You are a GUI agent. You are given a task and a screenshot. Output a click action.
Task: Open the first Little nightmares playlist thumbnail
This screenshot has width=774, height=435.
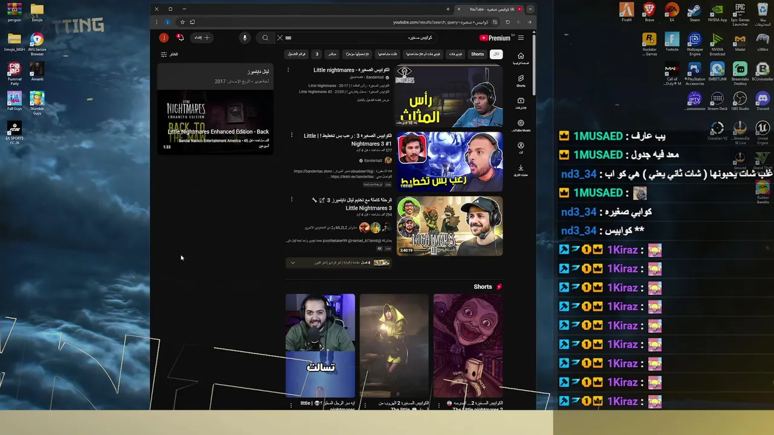[x=449, y=96]
